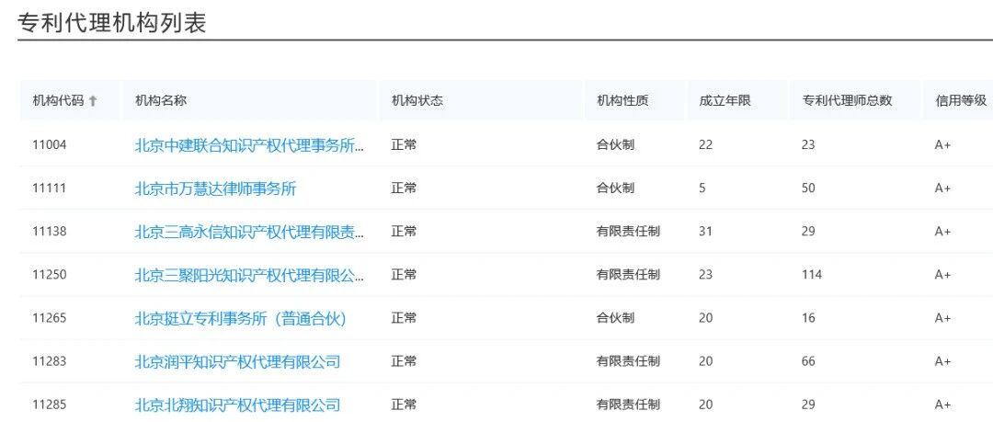The image size is (993, 422).
Task: Click 有限责任制 in row 11283
Action: 628,361
